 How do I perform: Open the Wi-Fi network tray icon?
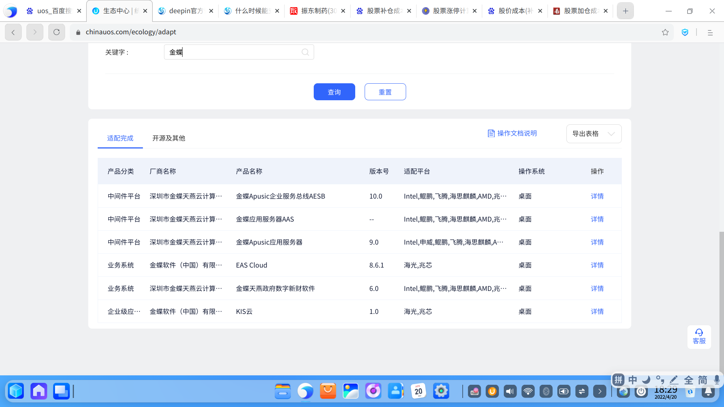(528, 392)
